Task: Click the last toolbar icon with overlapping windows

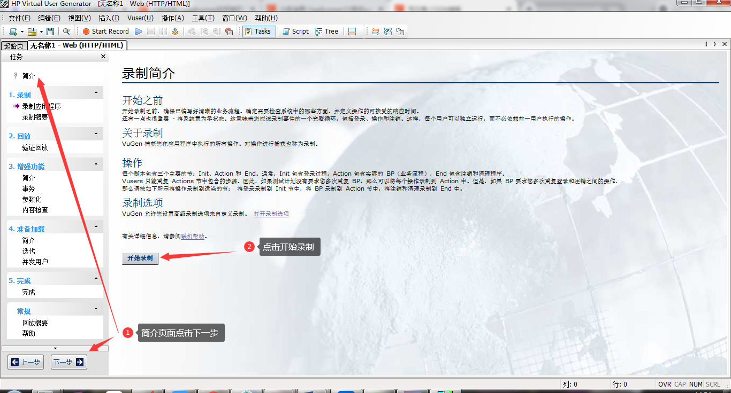Action: tap(400, 32)
